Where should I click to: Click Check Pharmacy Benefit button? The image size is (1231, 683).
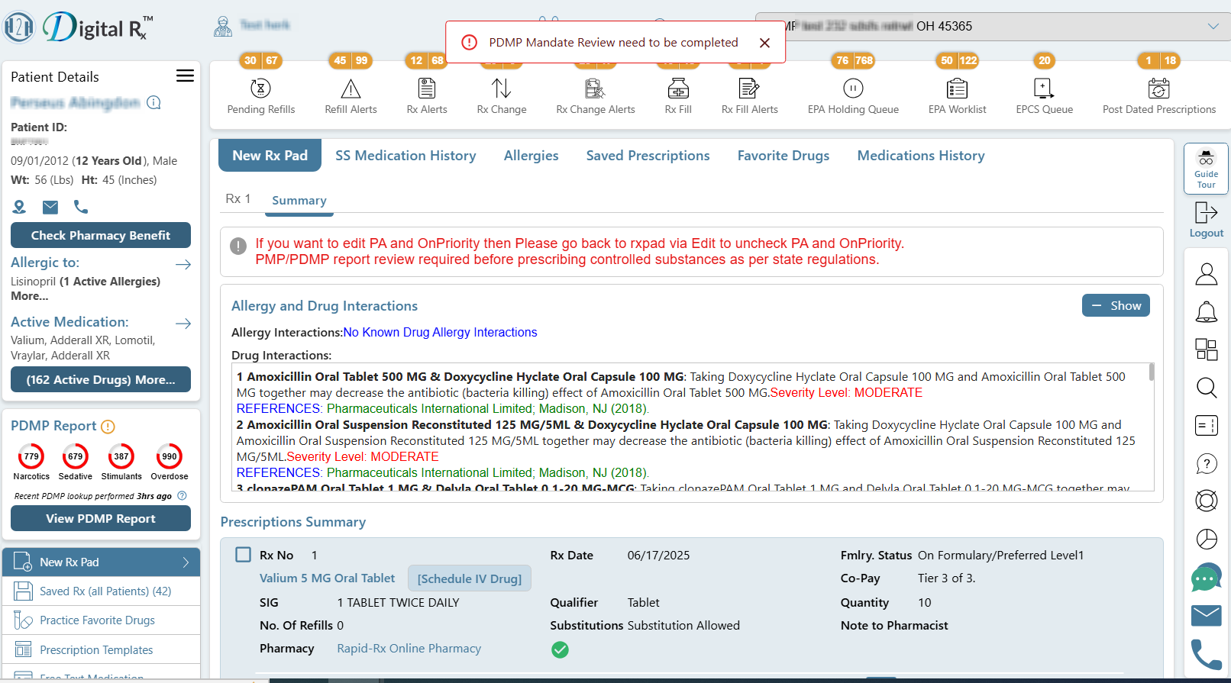click(101, 235)
